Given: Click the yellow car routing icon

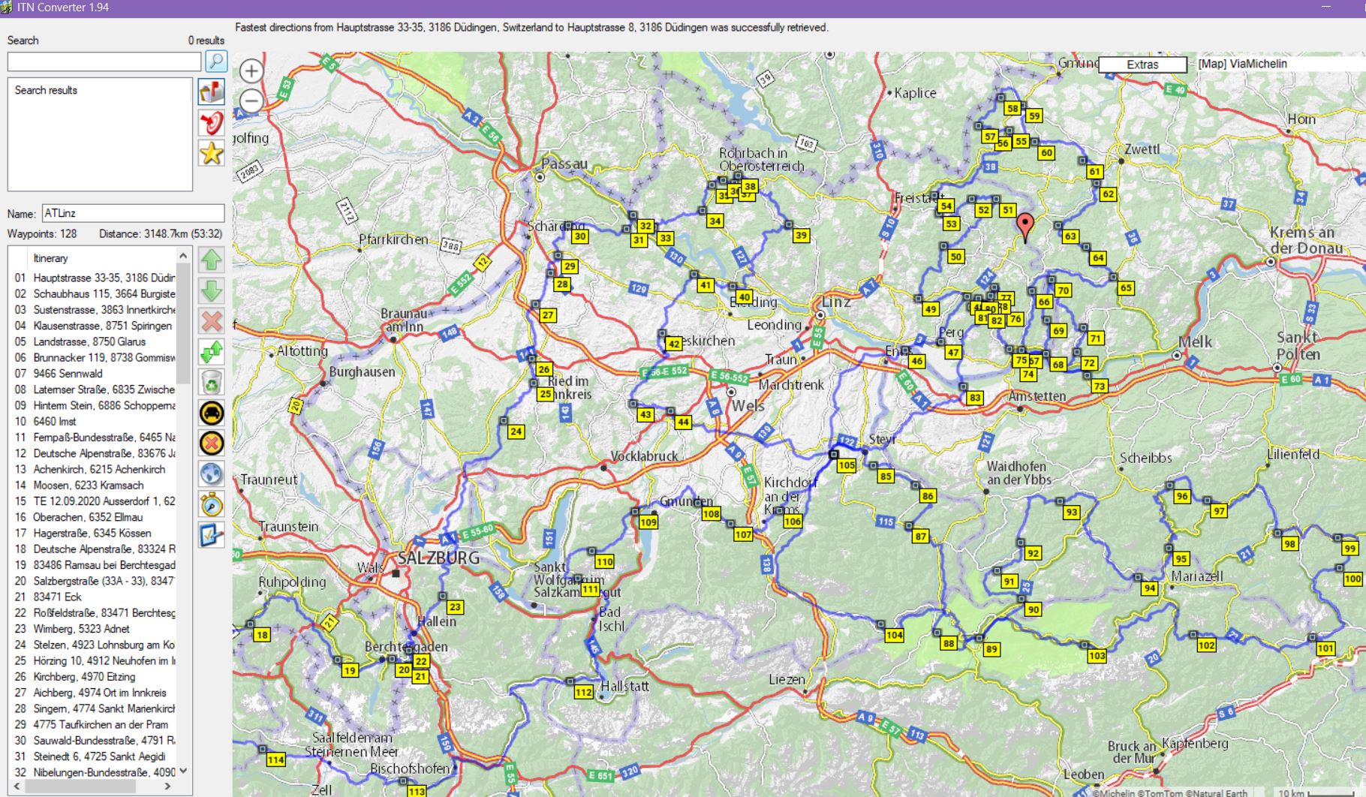Looking at the screenshot, I should 212,413.
